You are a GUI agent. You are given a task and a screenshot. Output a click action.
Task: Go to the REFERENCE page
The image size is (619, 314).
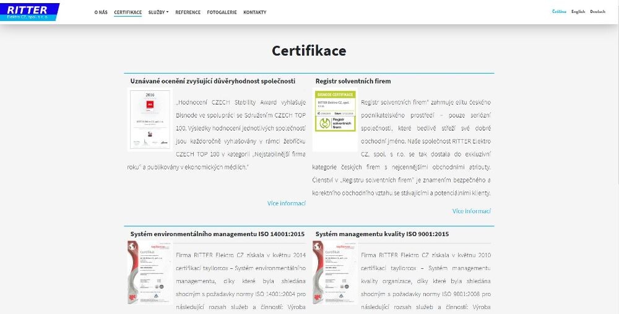pos(188,12)
